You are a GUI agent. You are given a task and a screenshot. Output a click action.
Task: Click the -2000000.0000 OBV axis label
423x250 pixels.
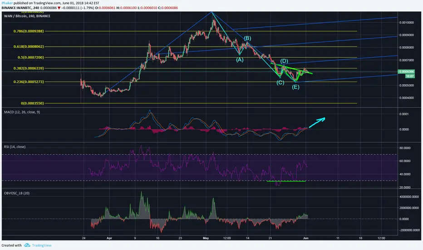[409, 230]
